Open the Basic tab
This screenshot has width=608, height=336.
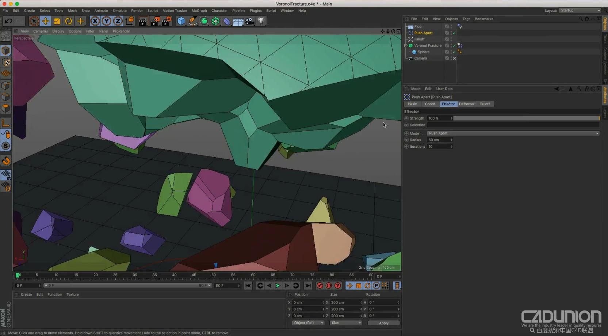412,104
